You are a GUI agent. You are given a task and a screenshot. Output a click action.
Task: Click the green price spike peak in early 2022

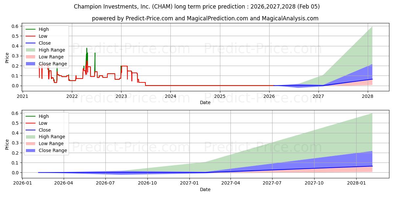[x=87, y=49]
